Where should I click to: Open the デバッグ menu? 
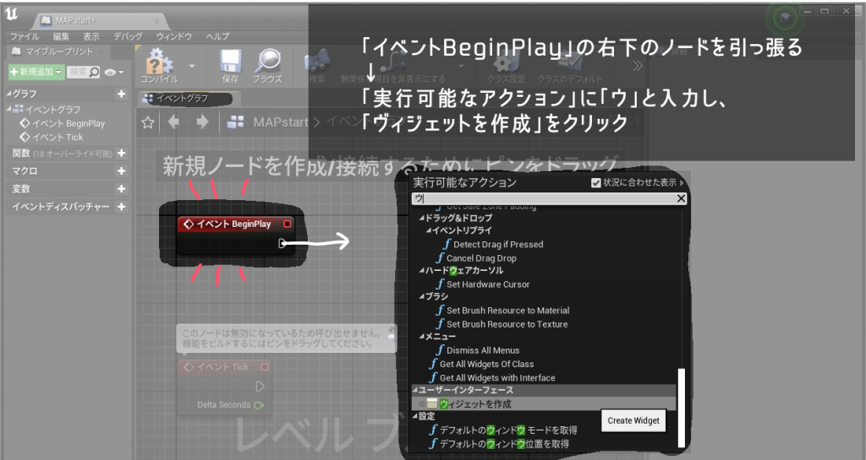[x=128, y=37]
